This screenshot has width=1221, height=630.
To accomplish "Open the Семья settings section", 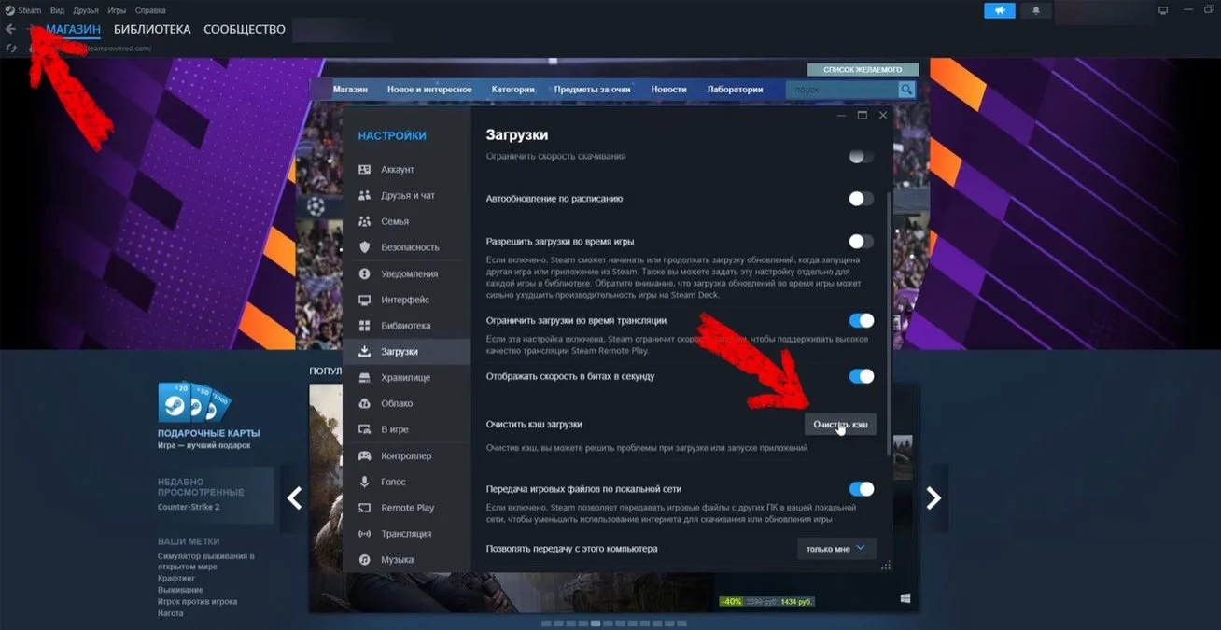I will 406,222.
